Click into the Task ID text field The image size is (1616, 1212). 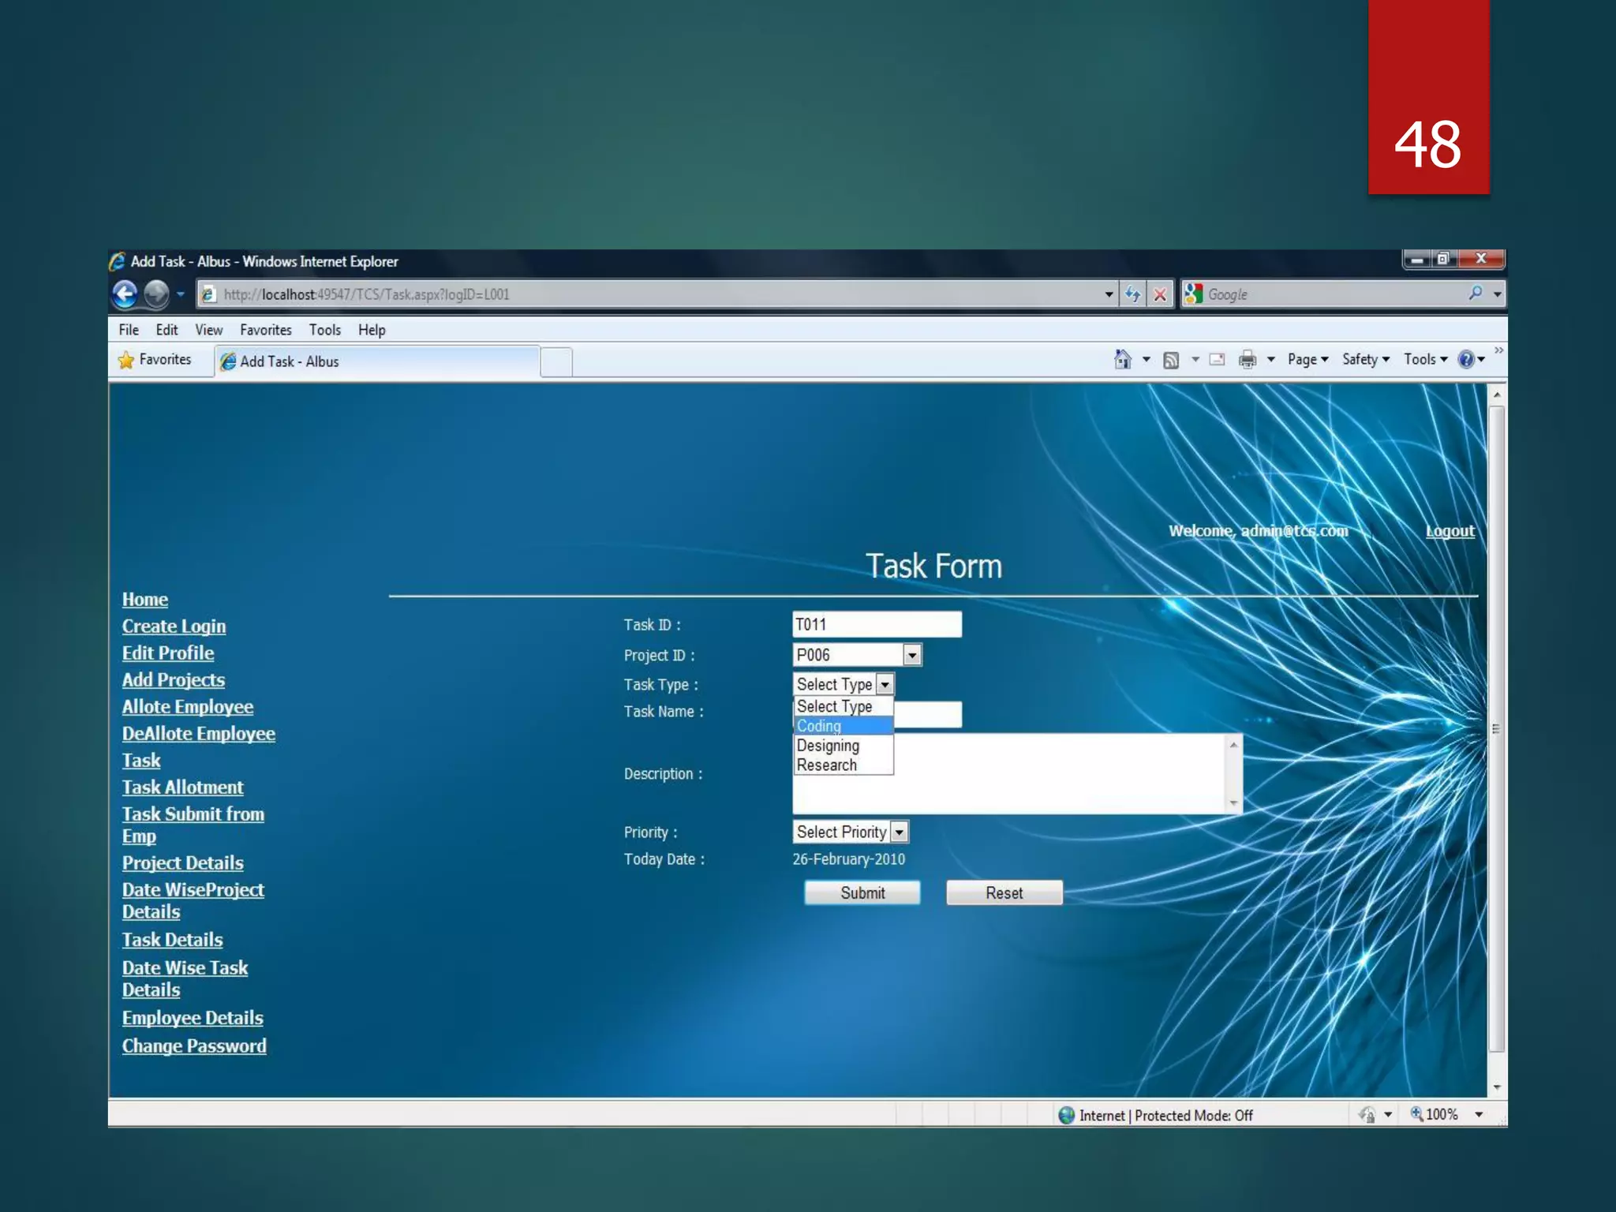pyautogui.click(x=876, y=624)
